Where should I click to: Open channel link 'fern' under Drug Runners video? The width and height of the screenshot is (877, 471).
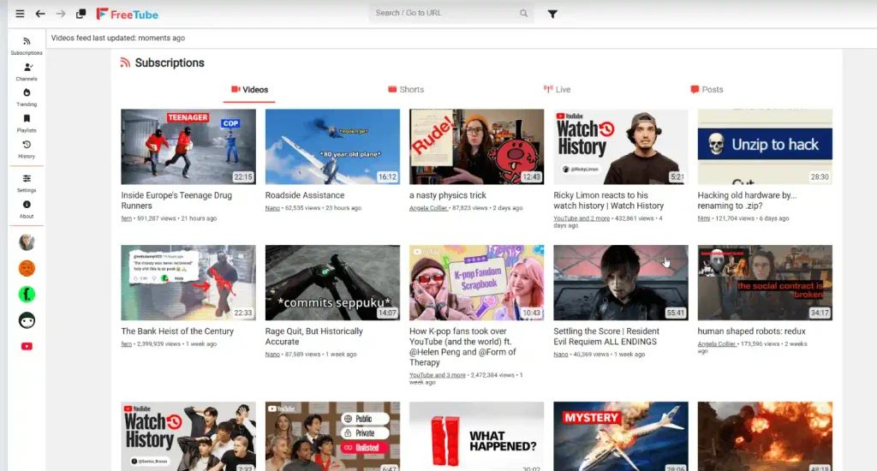[x=127, y=218]
